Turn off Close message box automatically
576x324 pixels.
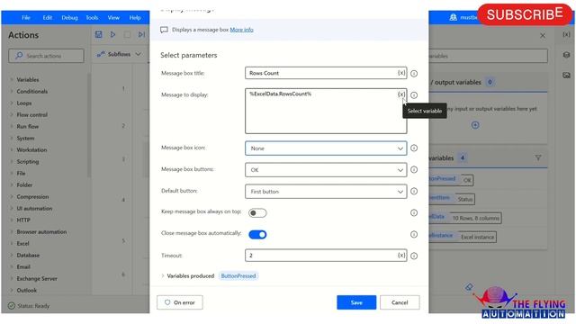(257, 234)
